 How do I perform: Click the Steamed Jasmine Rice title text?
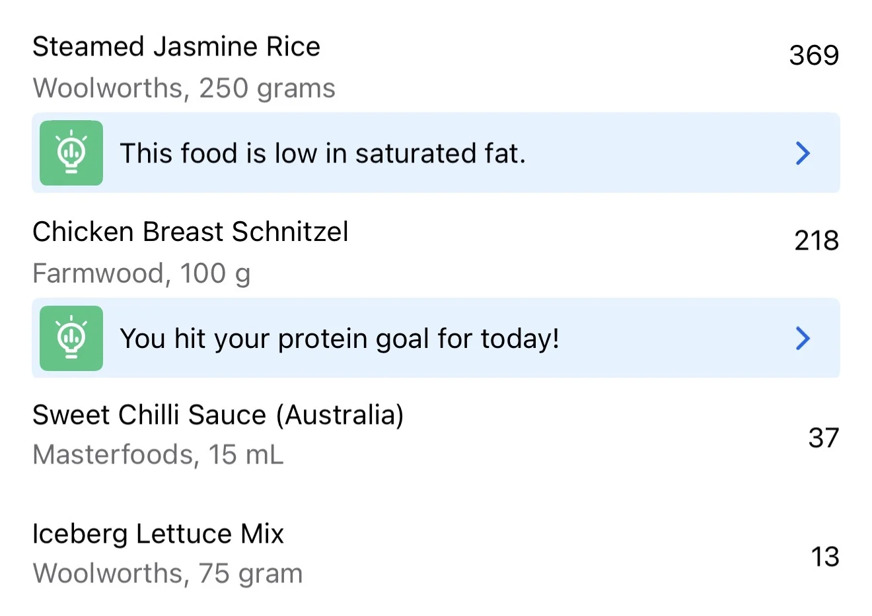176,47
